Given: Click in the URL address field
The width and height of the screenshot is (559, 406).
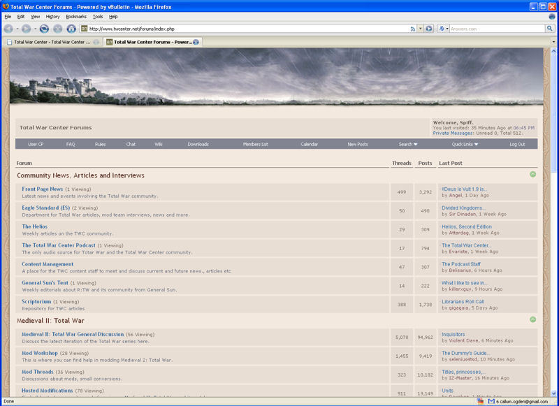Looking at the screenshot, I should (249, 29).
